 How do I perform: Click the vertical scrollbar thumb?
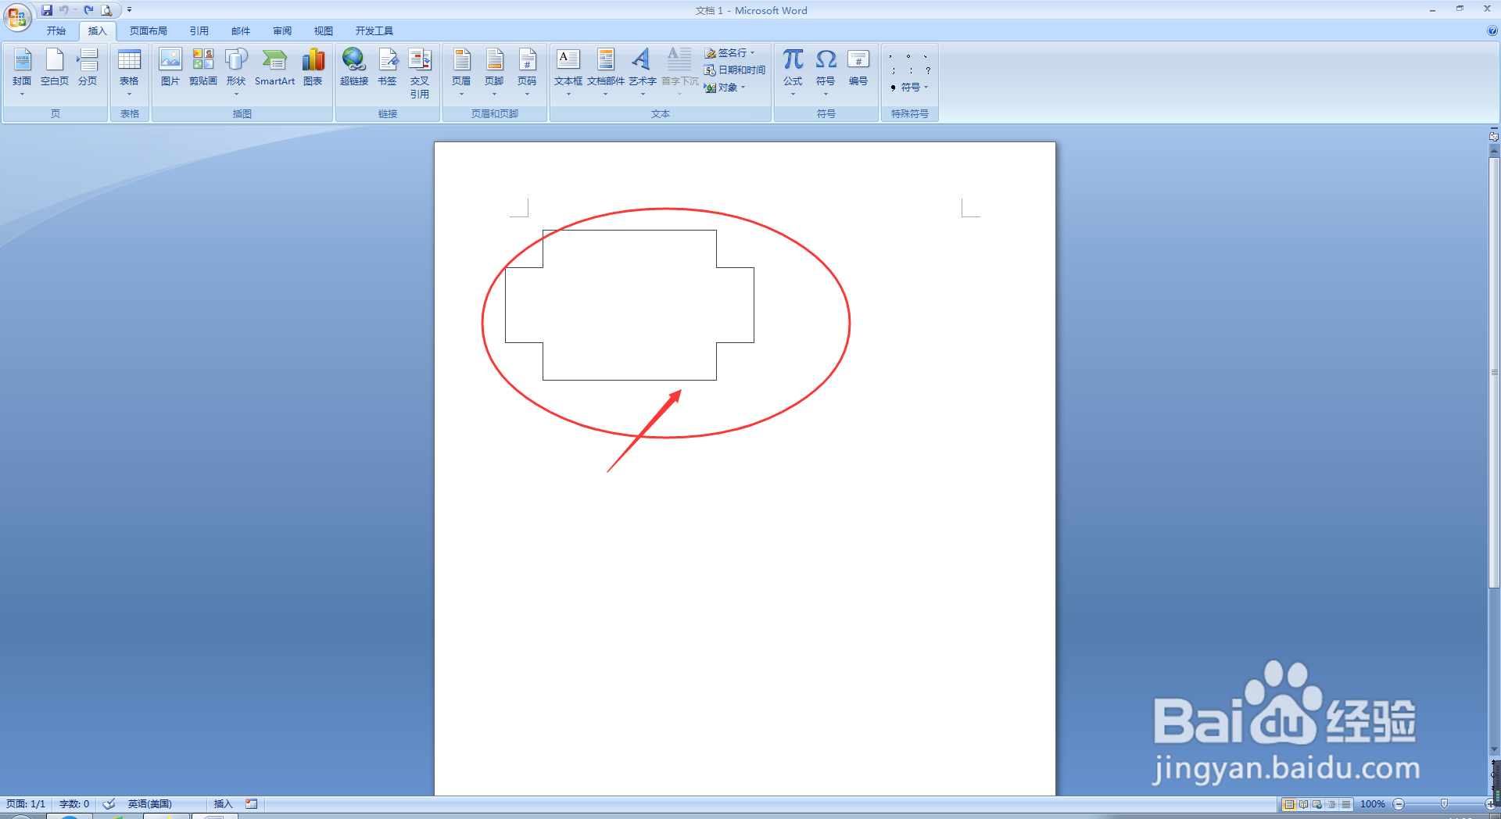click(1494, 373)
